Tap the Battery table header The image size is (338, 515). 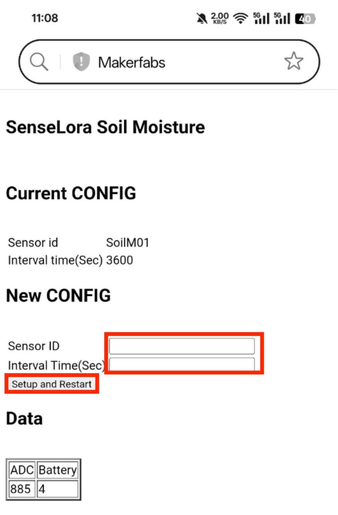58,470
